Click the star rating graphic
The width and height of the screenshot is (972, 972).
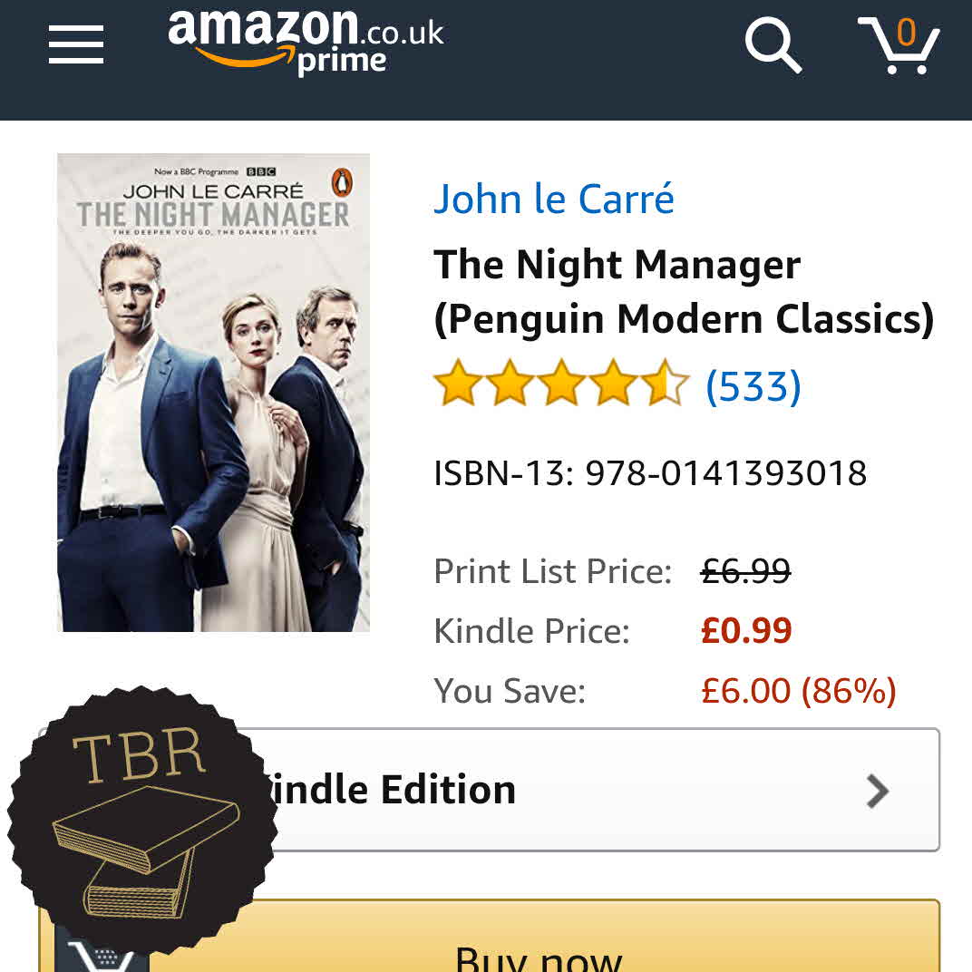pos(561,384)
